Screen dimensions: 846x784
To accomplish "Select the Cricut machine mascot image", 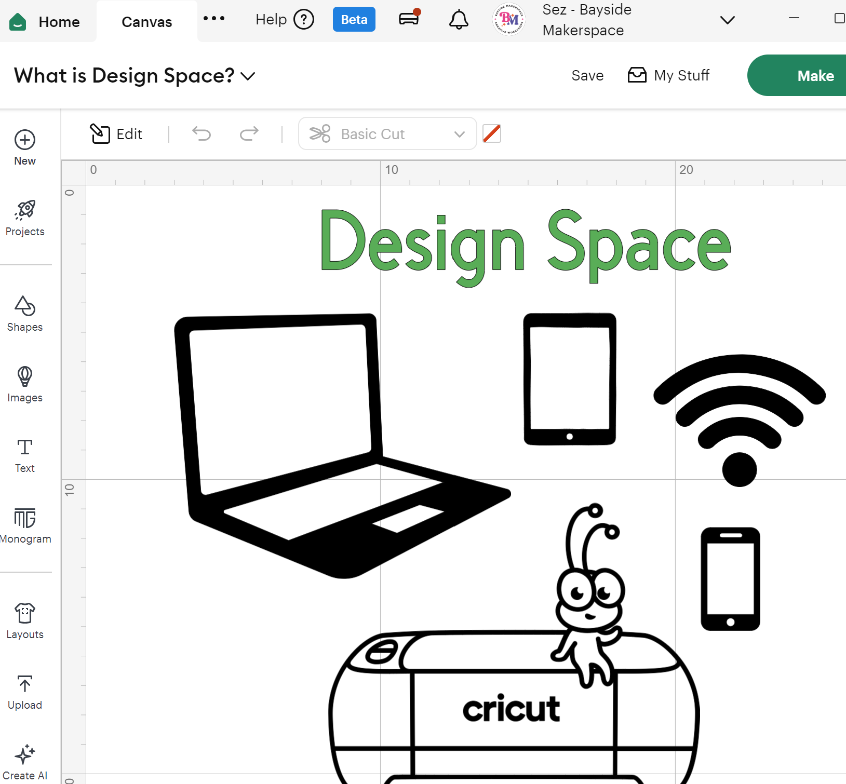I will (514, 644).
